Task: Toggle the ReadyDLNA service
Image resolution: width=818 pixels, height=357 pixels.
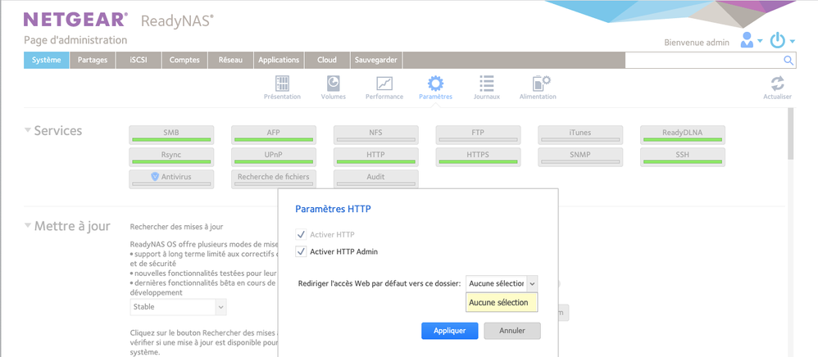Action: pyautogui.click(x=683, y=135)
